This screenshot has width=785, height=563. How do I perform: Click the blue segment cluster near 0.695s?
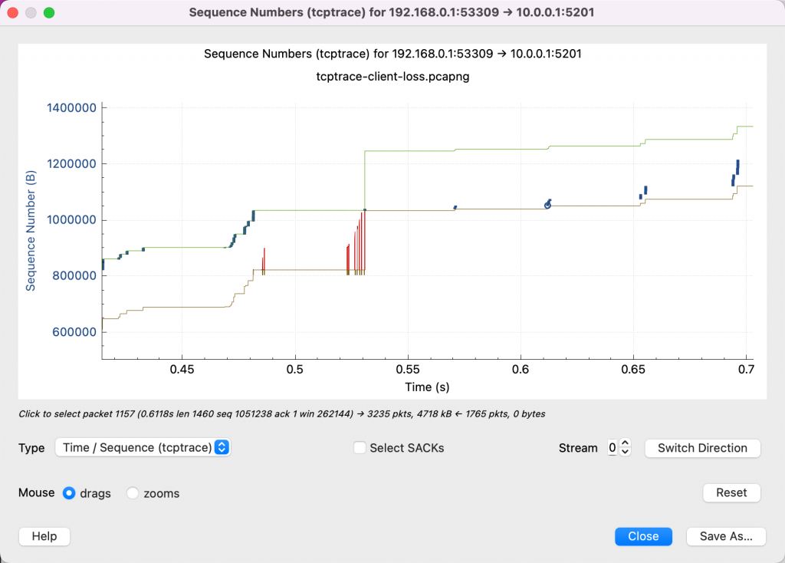(735, 173)
